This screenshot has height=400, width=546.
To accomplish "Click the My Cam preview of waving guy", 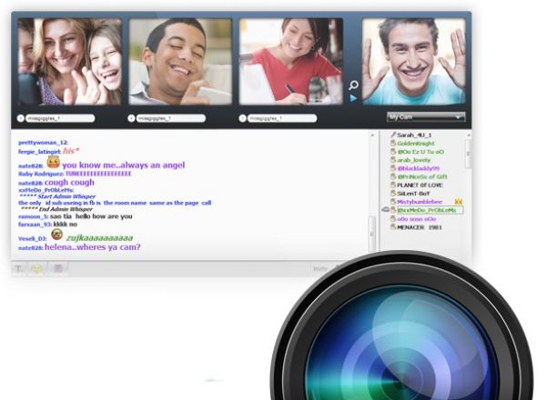I will coord(414,62).
